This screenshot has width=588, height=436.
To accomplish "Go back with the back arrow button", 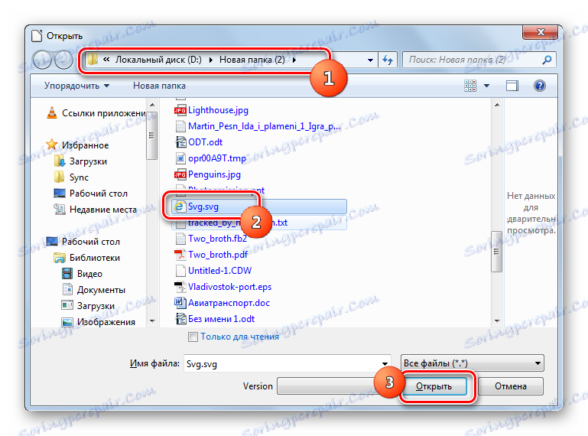I will 42,60.
